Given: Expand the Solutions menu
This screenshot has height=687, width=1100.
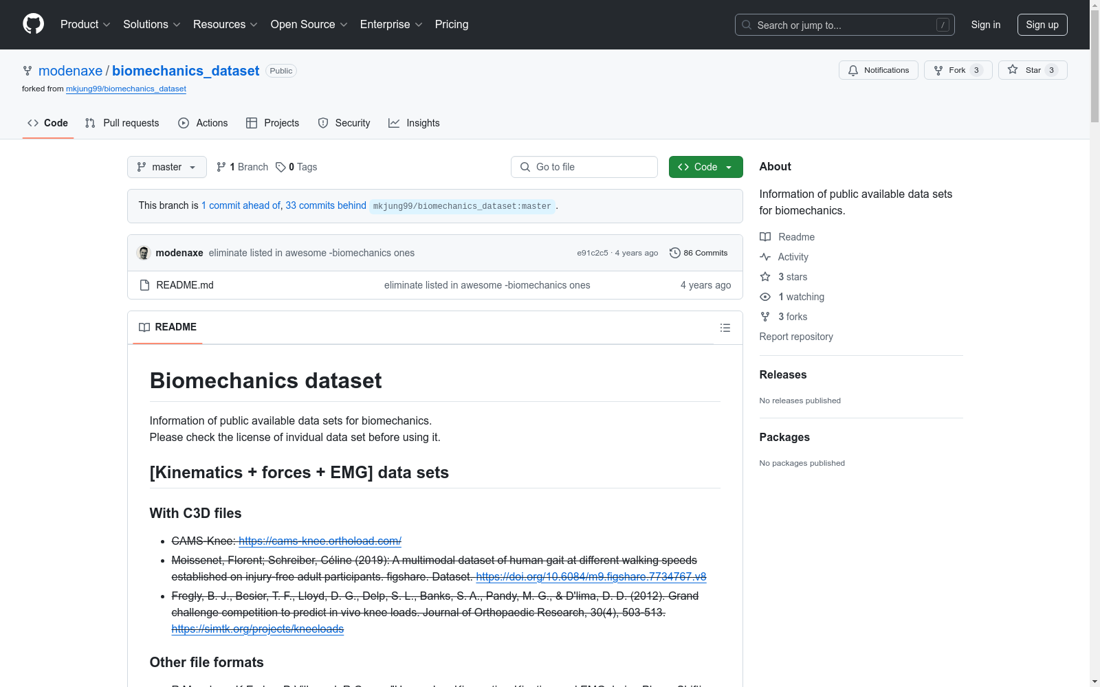Looking at the screenshot, I should pos(152,24).
